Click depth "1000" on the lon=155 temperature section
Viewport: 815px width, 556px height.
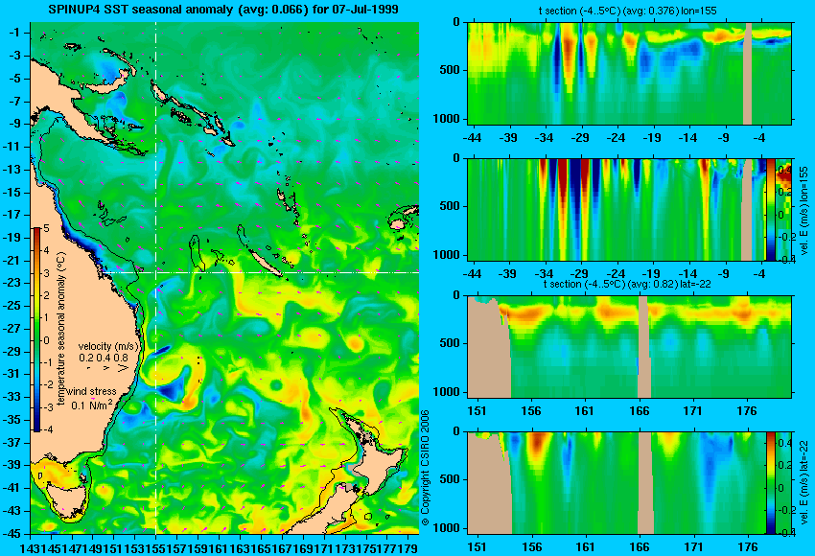pos(446,119)
